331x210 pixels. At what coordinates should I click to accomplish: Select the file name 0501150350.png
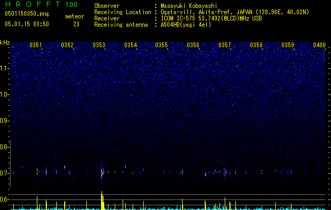pyautogui.click(x=27, y=14)
